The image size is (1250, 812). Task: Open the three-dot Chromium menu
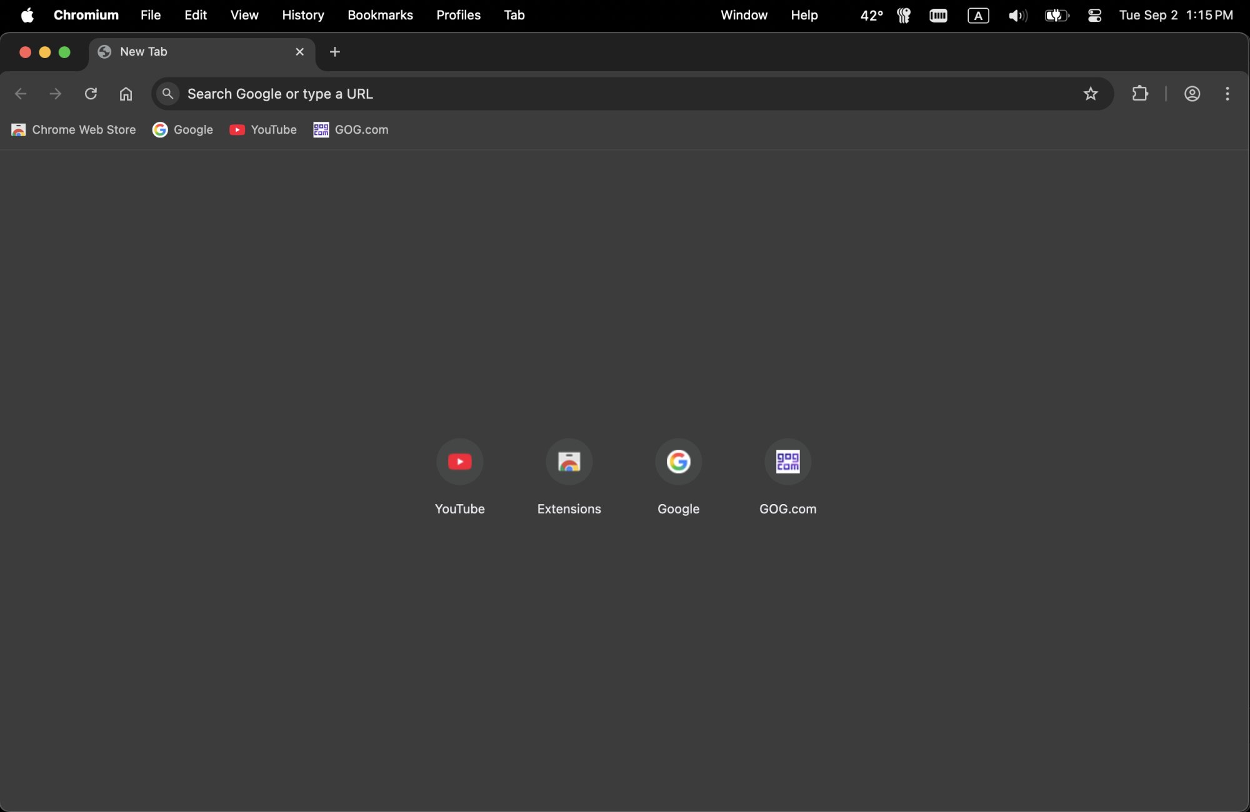[x=1227, y=94]
